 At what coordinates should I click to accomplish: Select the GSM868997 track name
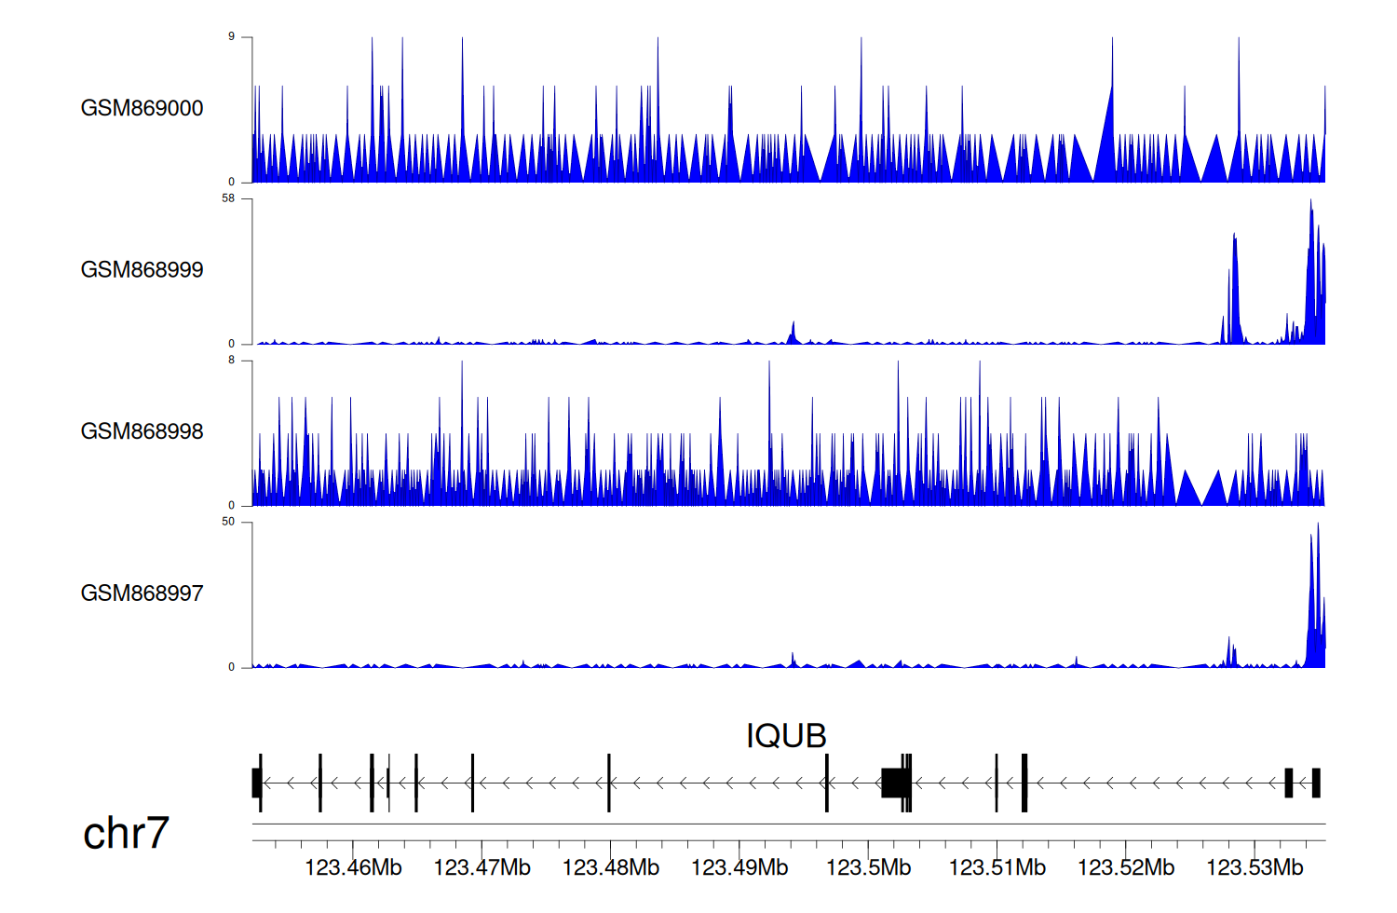point(142,593)
